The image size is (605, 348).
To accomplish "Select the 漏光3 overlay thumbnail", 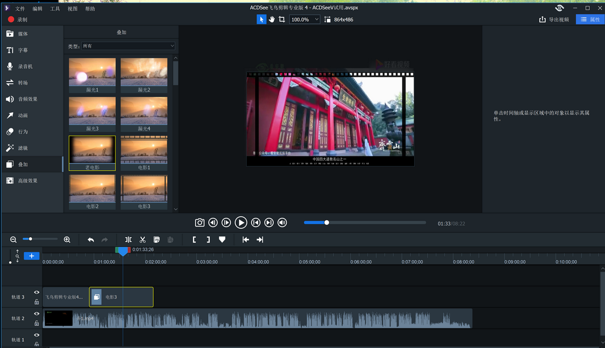I will pyautogui.click(x=92, y=114).
